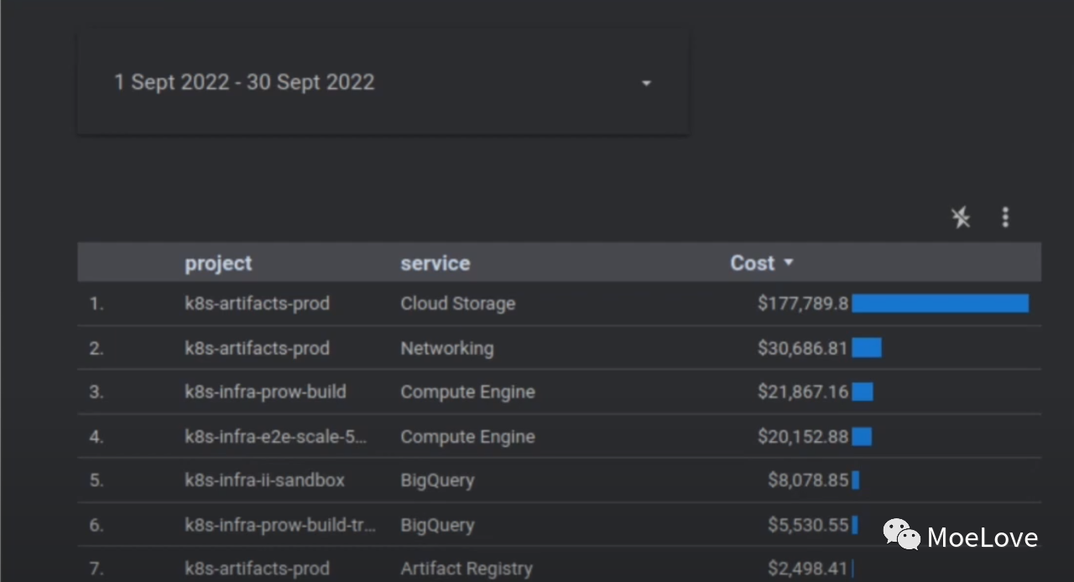
Task: Click row number 6. in the table
Action: point(96,525)
